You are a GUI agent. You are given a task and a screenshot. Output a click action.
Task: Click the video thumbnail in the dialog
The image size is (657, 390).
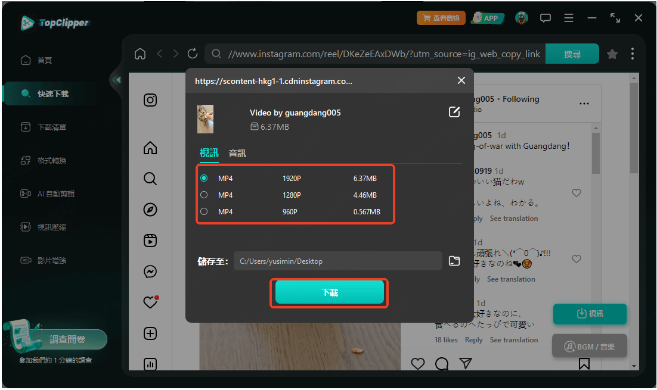tap(205, 119)
